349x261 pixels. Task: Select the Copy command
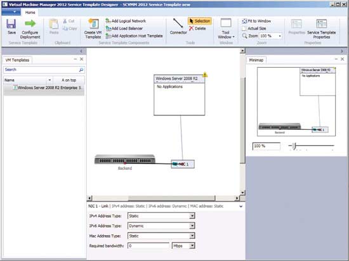point(70,29)
